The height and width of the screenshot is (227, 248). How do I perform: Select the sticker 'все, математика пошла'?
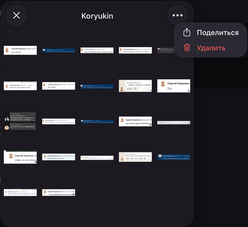(x=59, y=193)
